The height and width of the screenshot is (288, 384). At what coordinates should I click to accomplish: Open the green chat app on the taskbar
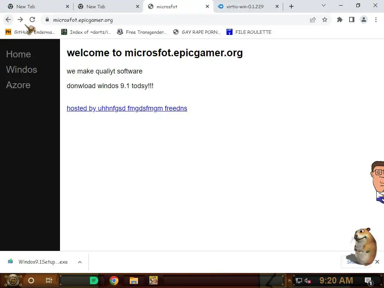tap(94, 280)
